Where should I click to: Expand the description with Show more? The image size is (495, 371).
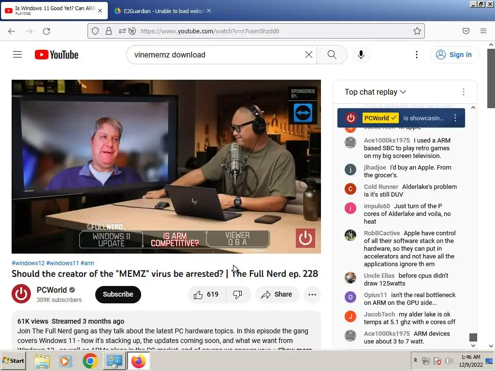click(295, 349)
